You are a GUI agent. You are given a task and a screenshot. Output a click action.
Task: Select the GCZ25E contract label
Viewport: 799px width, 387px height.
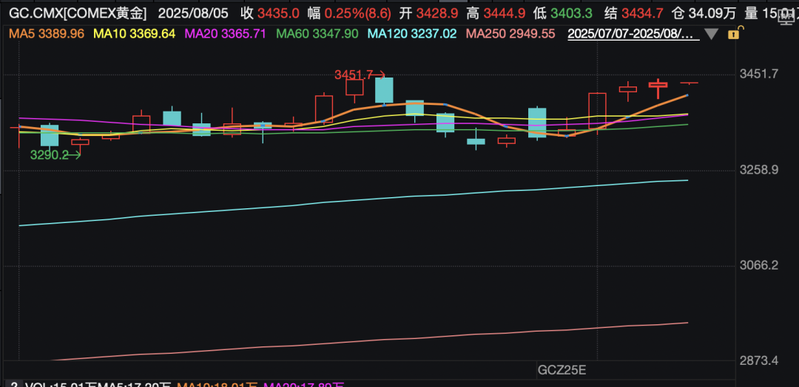[561, 369]
